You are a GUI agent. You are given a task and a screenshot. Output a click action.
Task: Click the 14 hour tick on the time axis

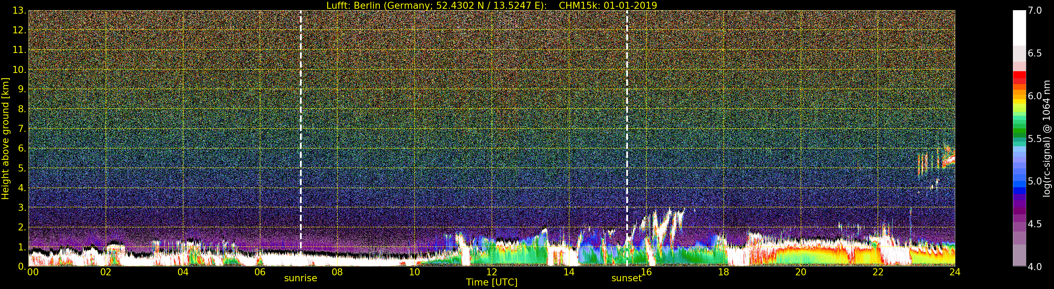point(569,272)
